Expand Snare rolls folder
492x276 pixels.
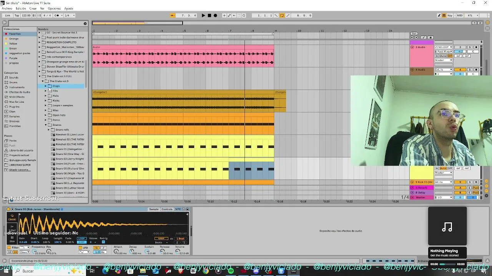(49, 130)
